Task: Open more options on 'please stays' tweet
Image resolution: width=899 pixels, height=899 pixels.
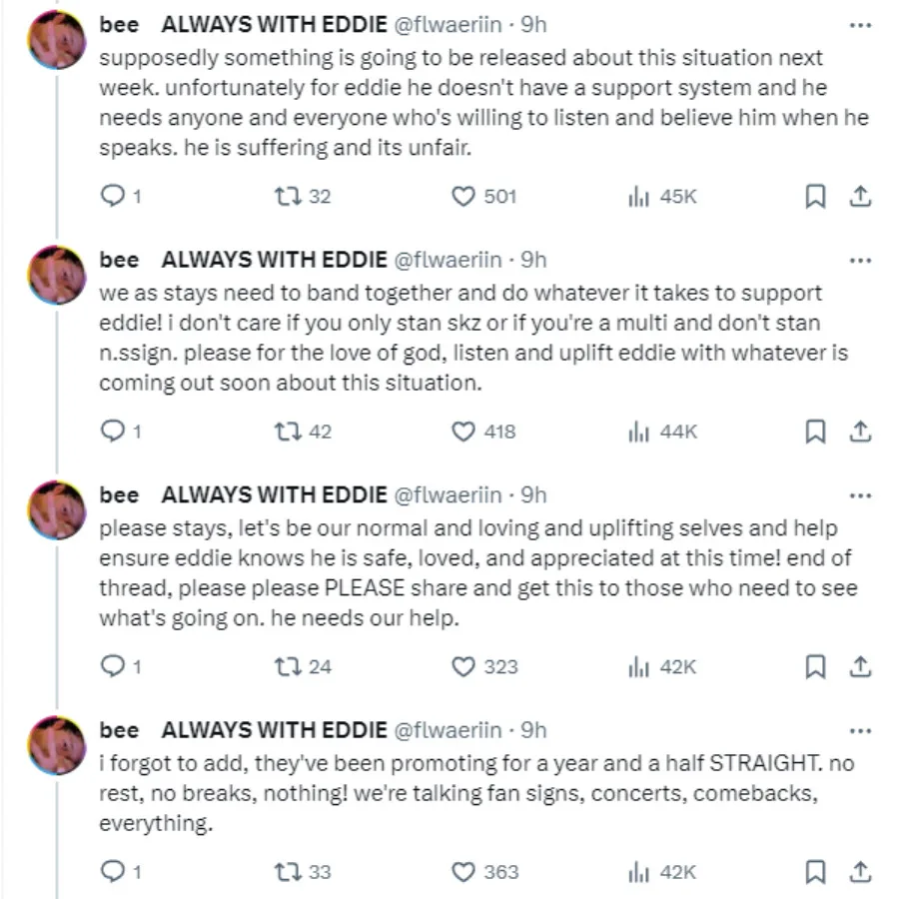Action: click(859, 494)
